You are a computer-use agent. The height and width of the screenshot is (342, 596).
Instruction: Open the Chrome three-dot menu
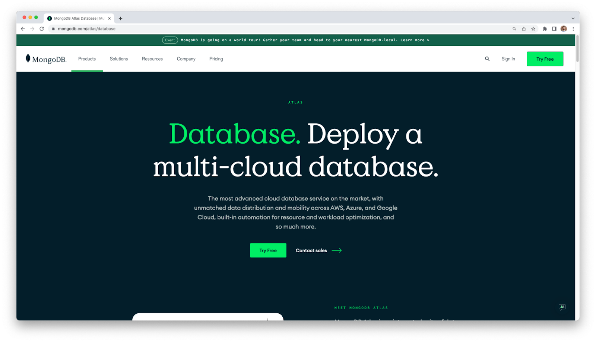point(573,29)
